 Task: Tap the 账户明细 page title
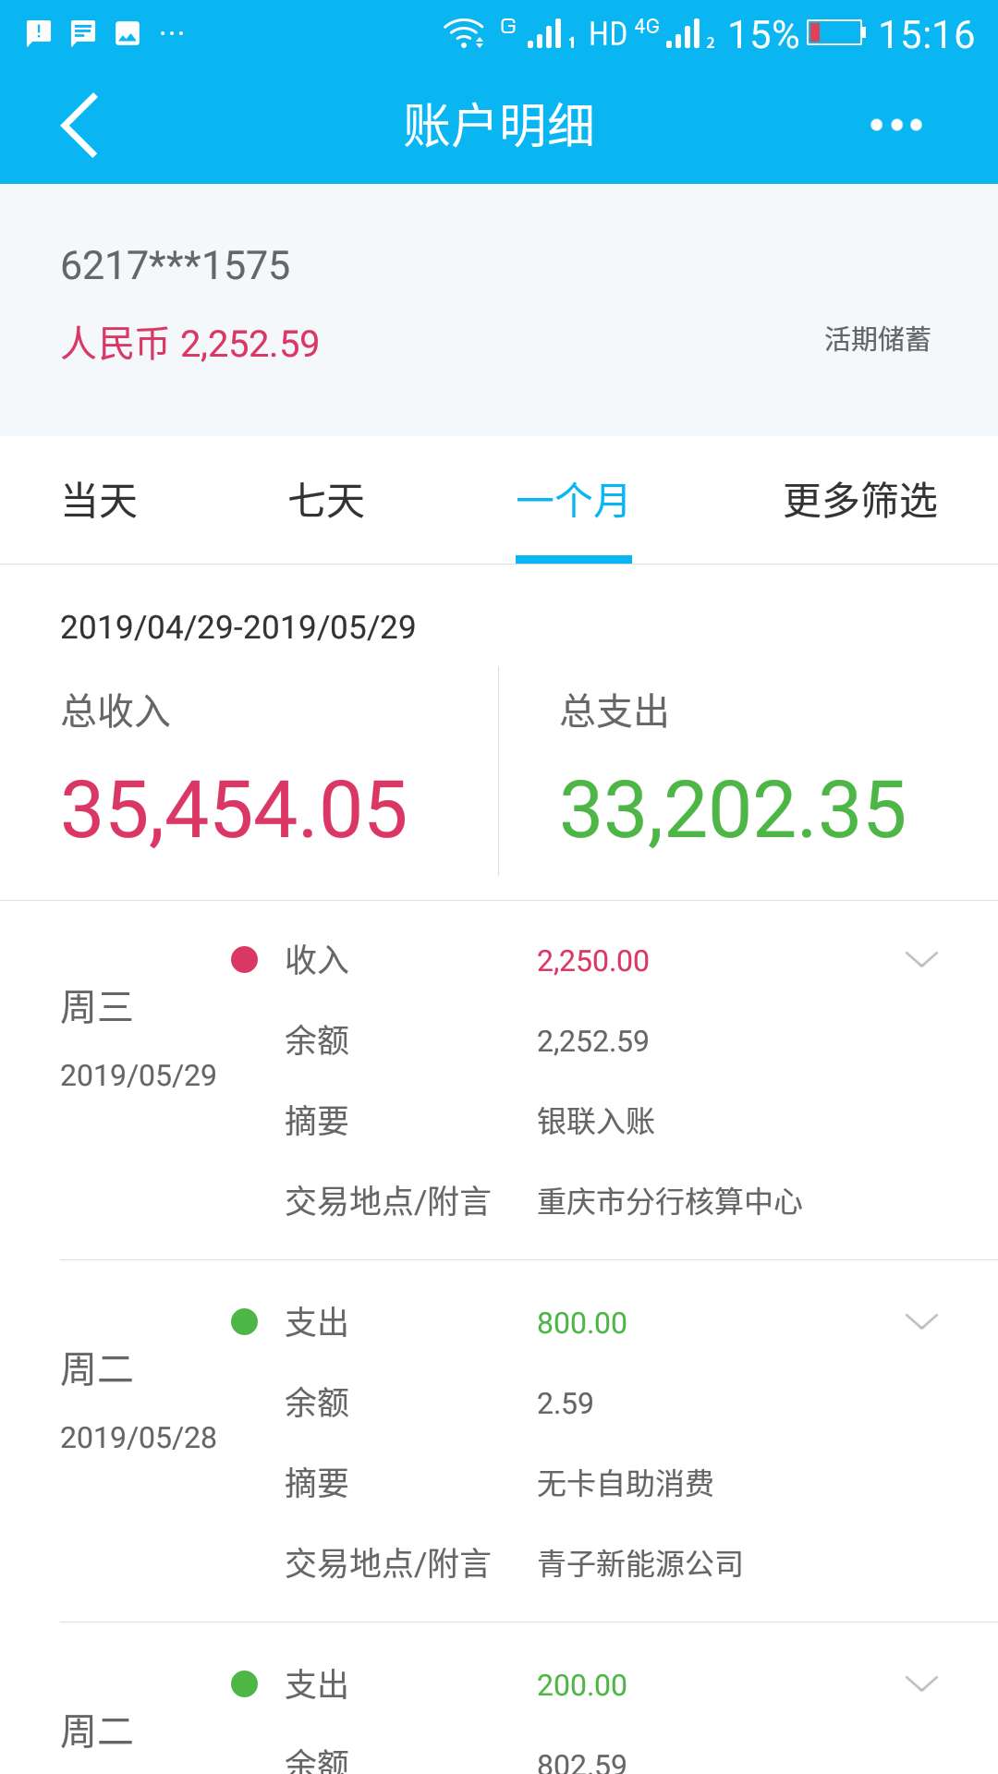(499, 126)
